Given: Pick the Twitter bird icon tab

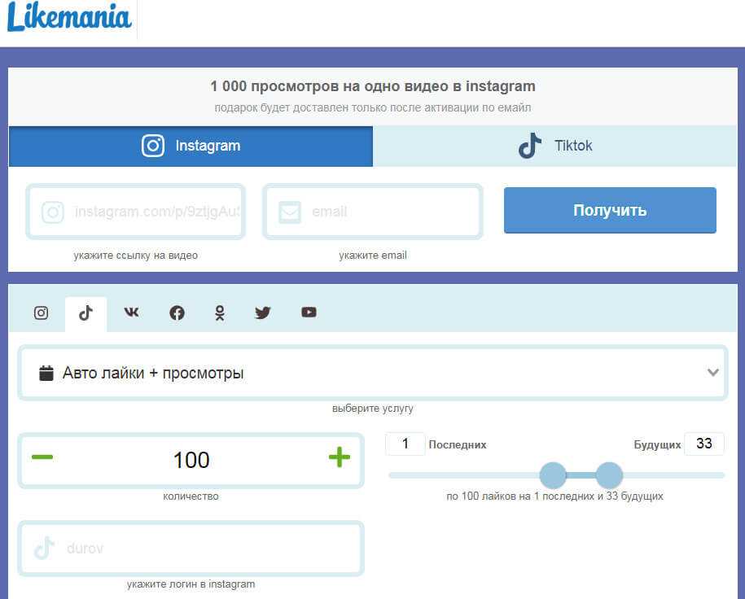Looking at the screenshot, I should pos(262,313).
